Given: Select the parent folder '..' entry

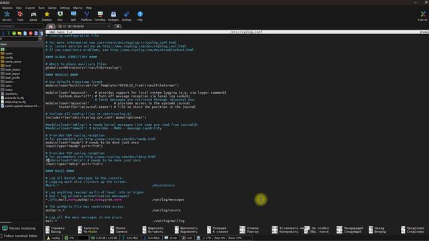Looking at the screenshot, I should click(x=3, y=50).
